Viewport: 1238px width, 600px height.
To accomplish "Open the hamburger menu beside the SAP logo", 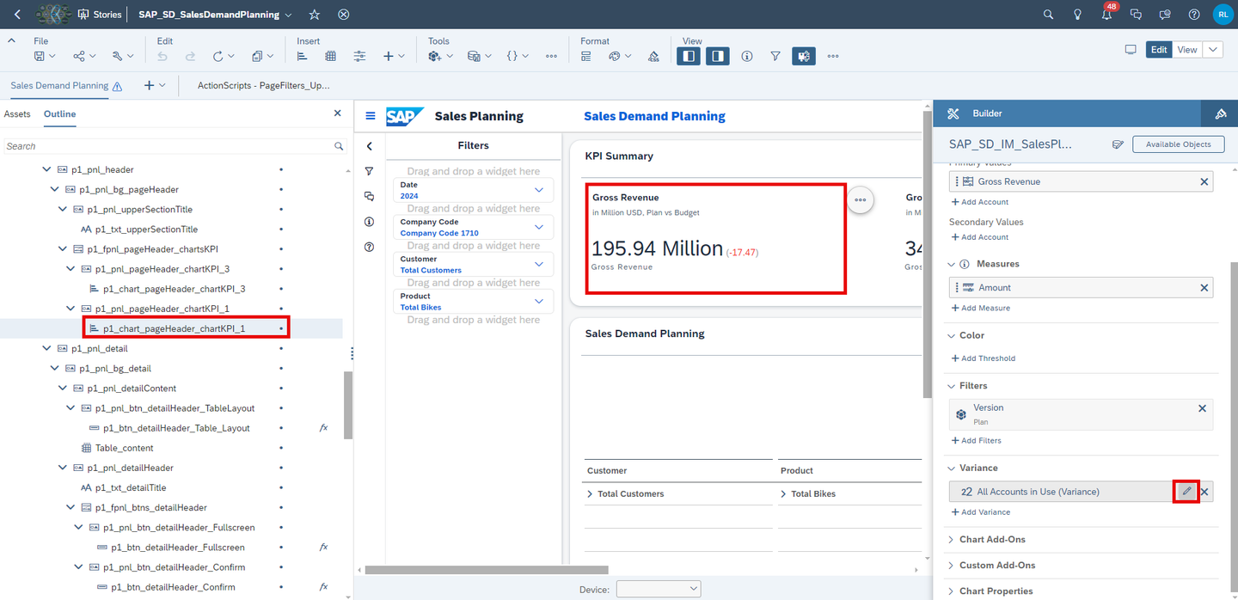I will (371, 116).
